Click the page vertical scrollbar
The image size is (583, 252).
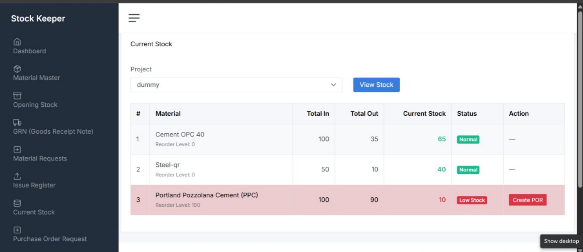pyautogui.click(x=580, y=98)
